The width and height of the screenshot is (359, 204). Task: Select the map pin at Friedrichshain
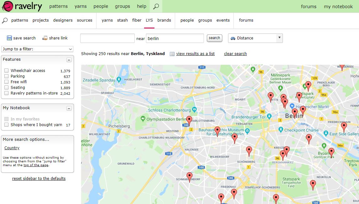click(x=344, y=126)
